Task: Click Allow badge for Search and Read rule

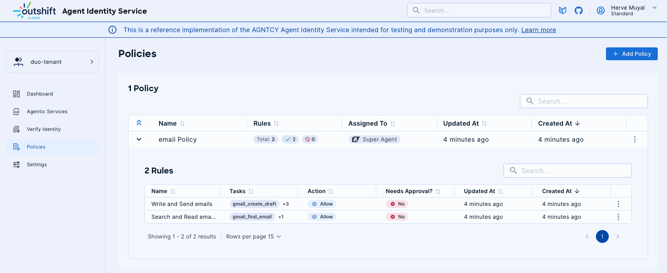Action: 322,217
